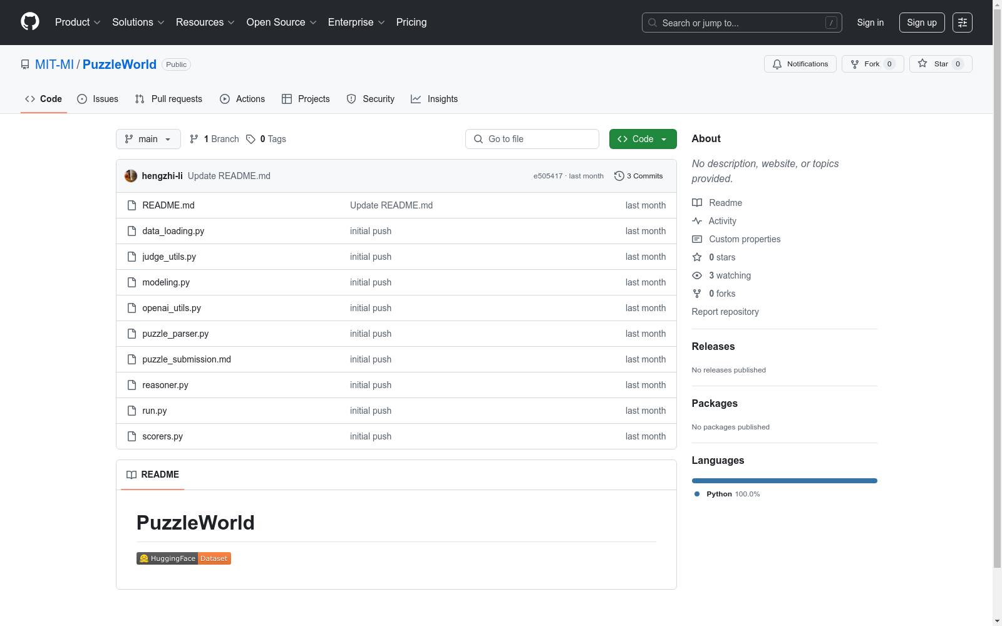Click the Sign in link

[x=870, y=23]
